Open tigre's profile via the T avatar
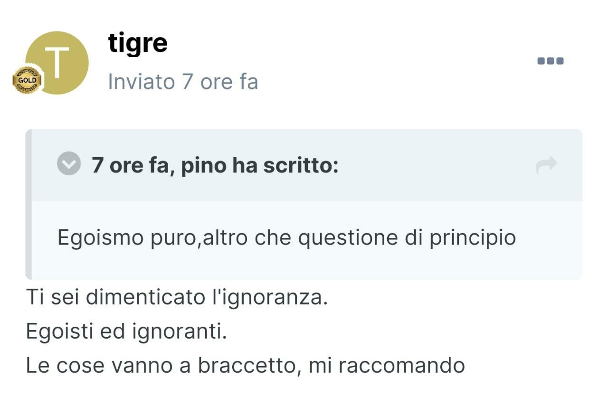 [x=57, y=63]
